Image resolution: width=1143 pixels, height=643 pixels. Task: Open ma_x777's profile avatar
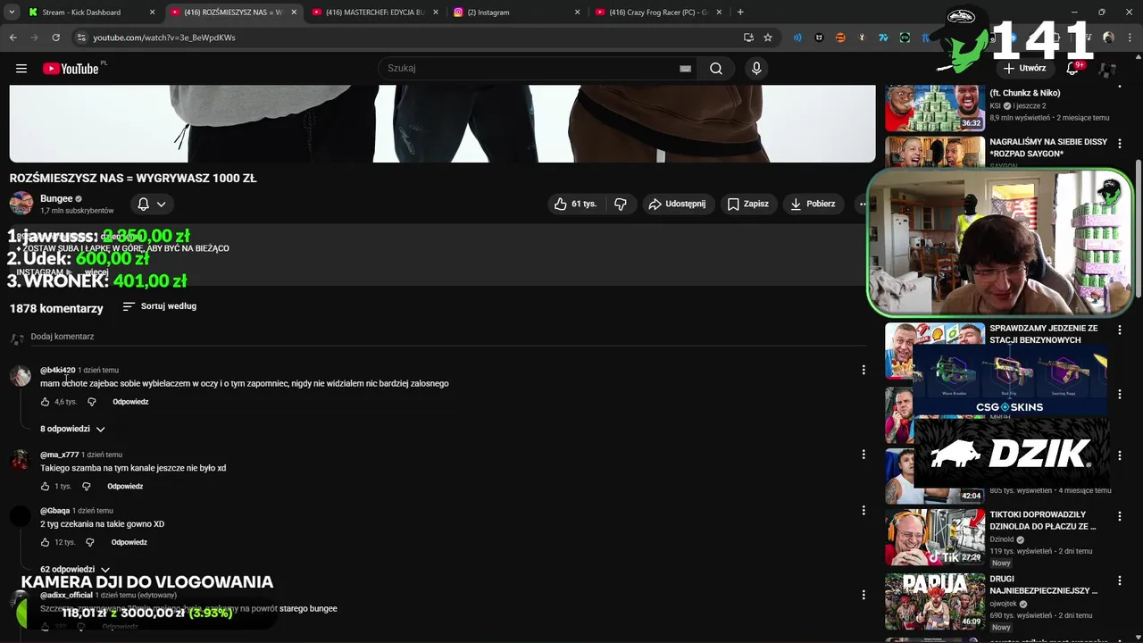pos(20,461)
